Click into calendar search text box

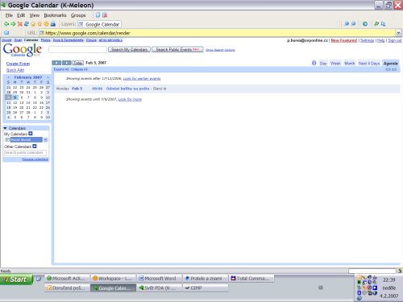coord(77,49)
